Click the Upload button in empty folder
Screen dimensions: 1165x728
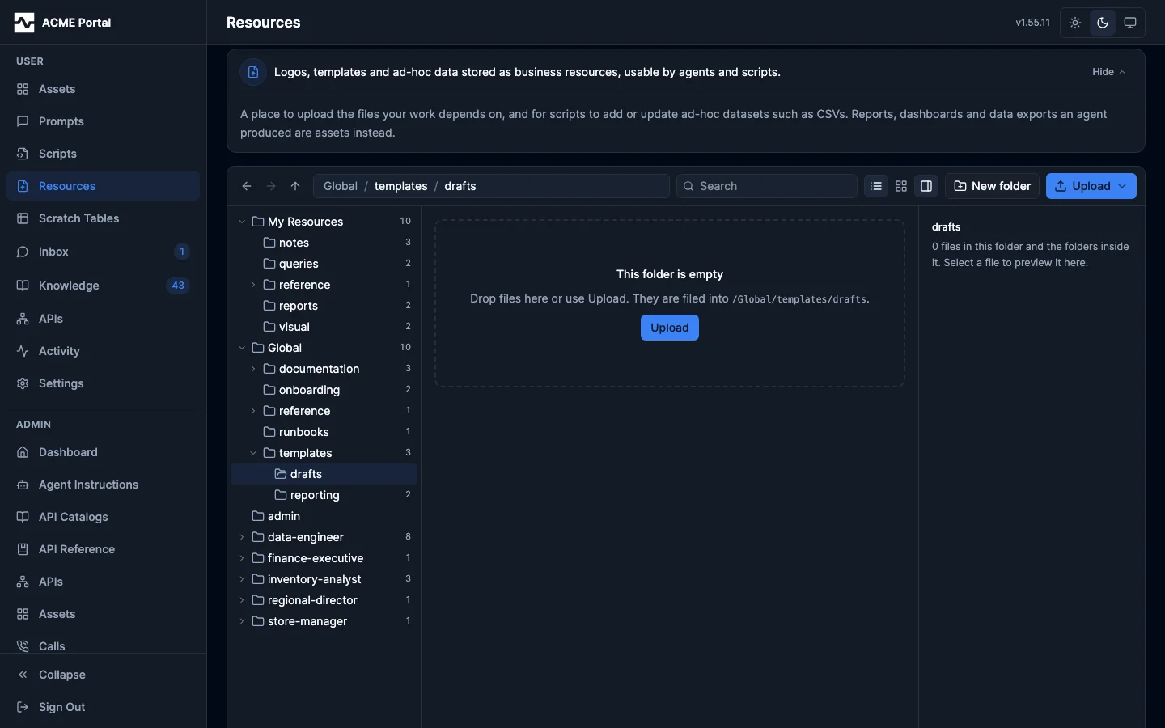pyautogui.click(x=670, y=328)
